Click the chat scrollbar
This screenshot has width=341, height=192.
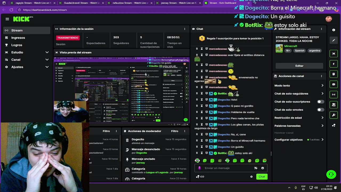[x=271, y=153]
